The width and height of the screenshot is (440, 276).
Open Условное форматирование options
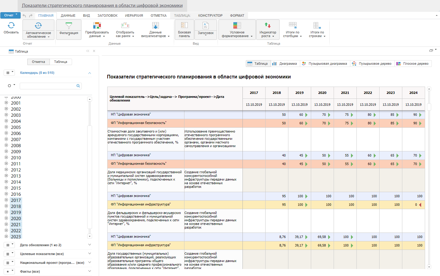[x=237, y=29]
